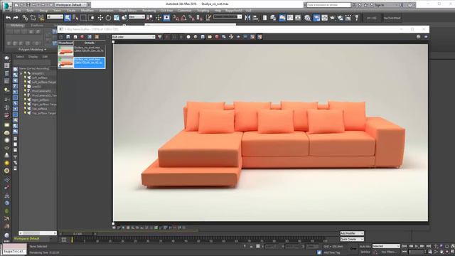The image size is (455, 256).
Task: Expand the Polygon Modeling panel
Action: (x=32, y=50)
